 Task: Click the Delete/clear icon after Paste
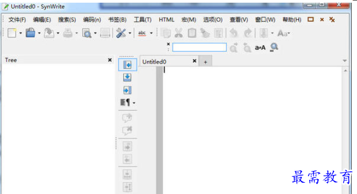coord(205,33)
